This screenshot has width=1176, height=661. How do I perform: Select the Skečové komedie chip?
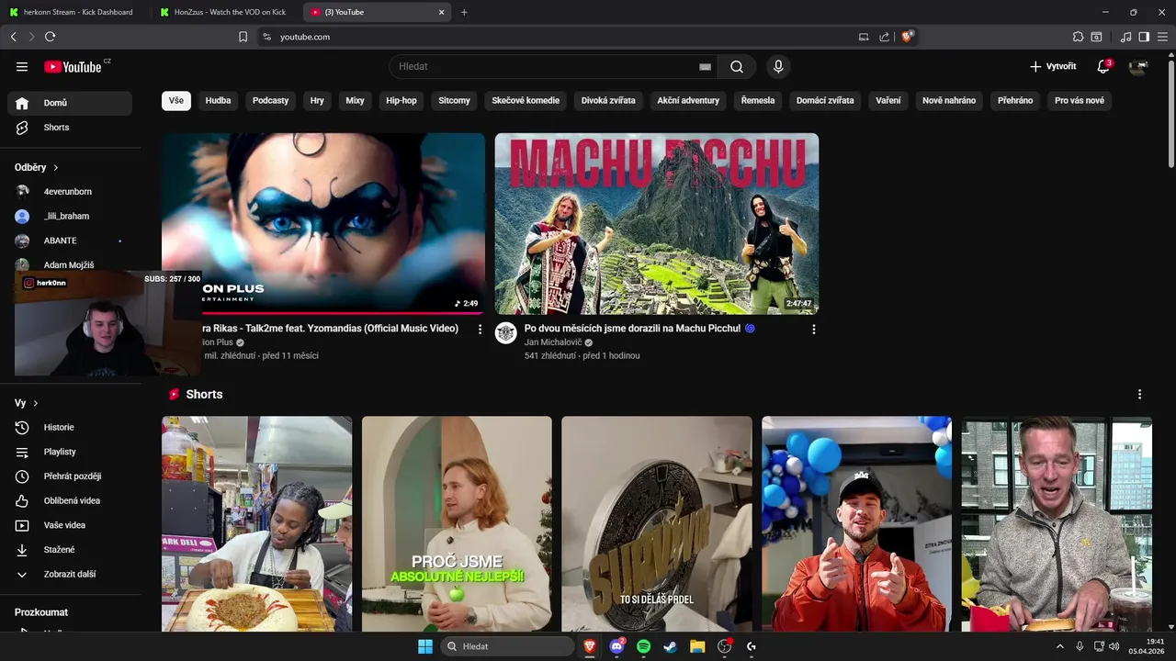[526, 100]
